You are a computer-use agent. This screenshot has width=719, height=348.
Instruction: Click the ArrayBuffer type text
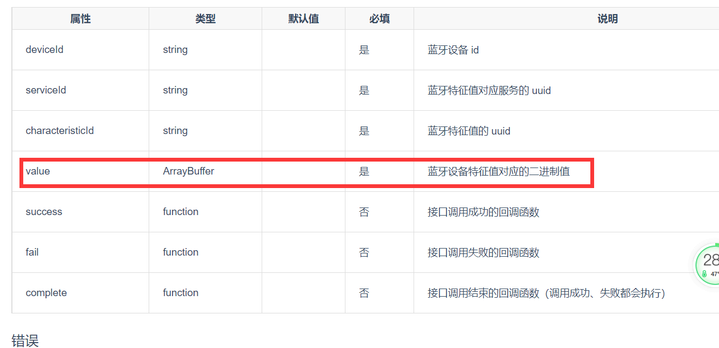[x=189, y=171]
